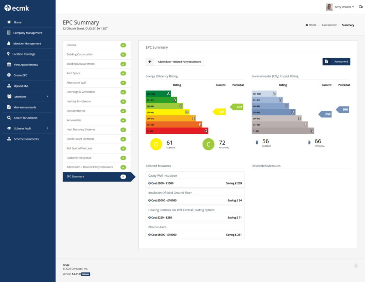Click the Search for Address magnifier icon

tap(9, 118)
